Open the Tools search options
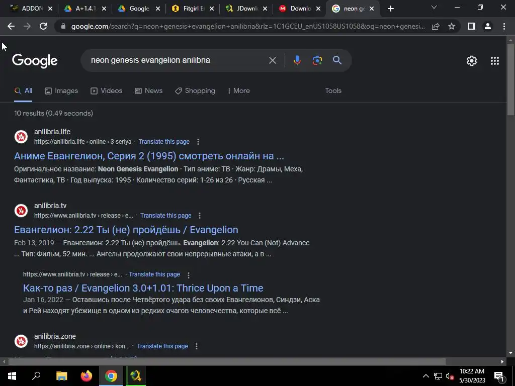 pos(333,91)
